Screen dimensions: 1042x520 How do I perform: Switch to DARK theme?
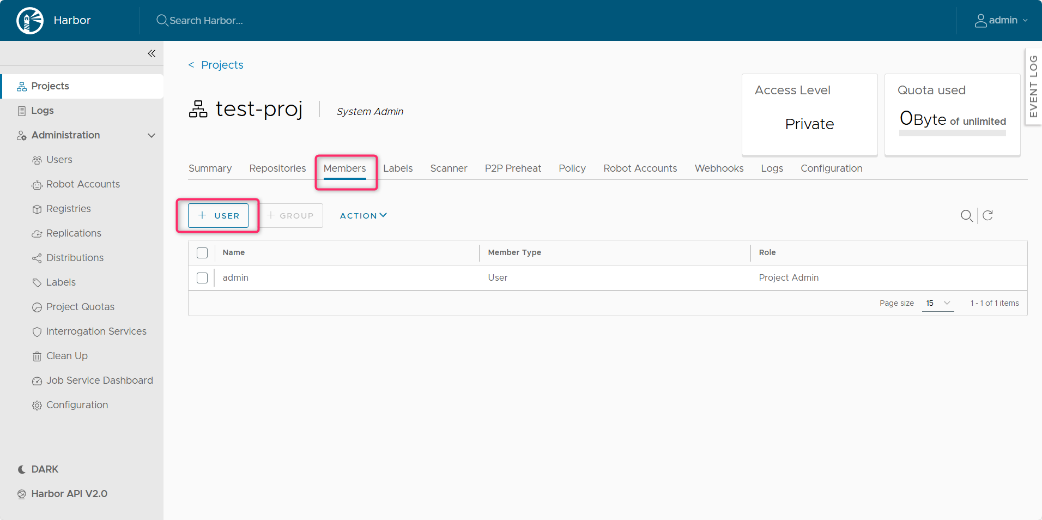pyautogui.click(x=45, y=469)
